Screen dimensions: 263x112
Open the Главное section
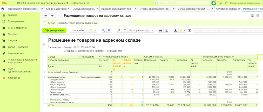12,15
